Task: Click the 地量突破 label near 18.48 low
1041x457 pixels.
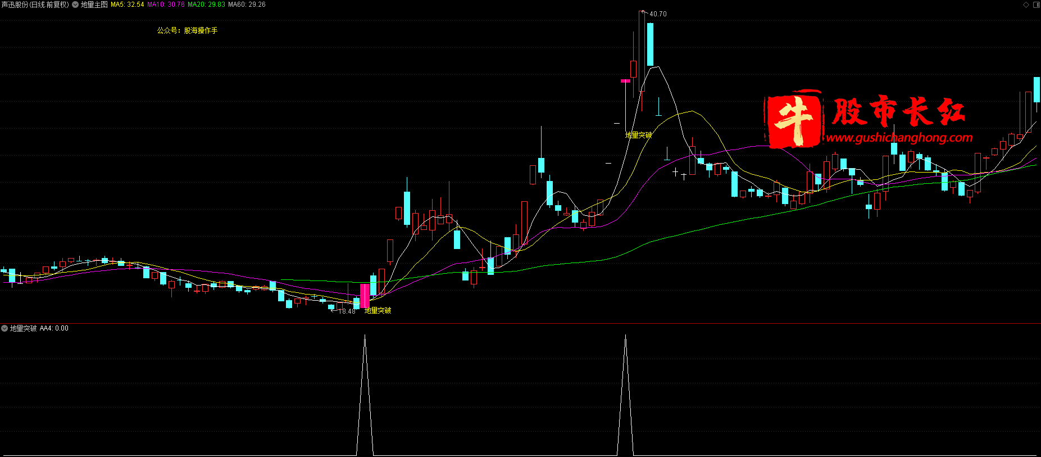Action: [378, 310]
